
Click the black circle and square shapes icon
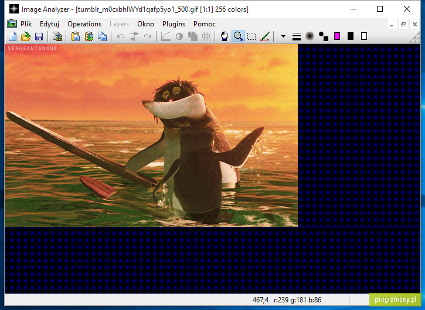(324, 36)
